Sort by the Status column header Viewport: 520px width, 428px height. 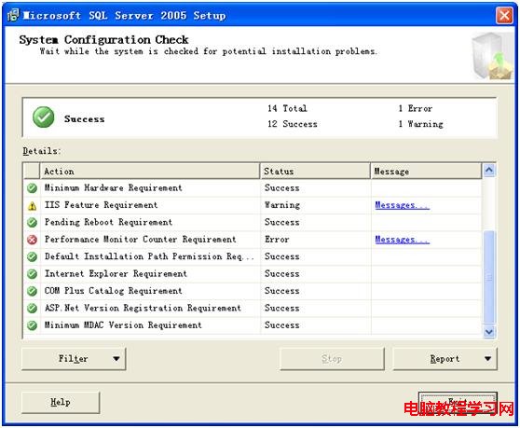315,172
